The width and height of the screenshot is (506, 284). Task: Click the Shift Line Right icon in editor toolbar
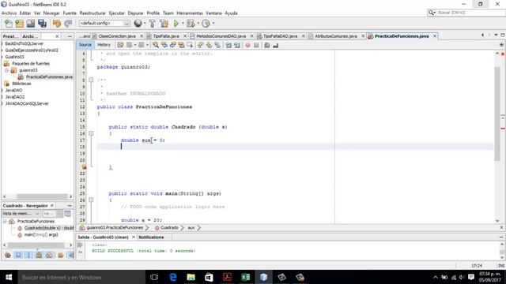coord(237,45)
